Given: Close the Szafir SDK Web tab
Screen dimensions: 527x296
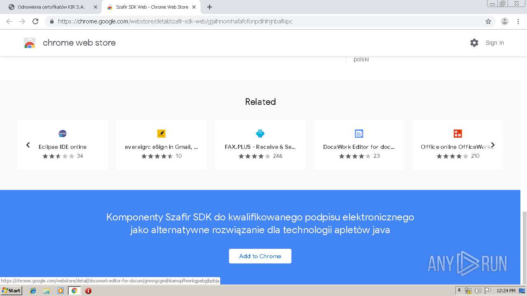Looking at the screenshot, I should pos(194,7).
